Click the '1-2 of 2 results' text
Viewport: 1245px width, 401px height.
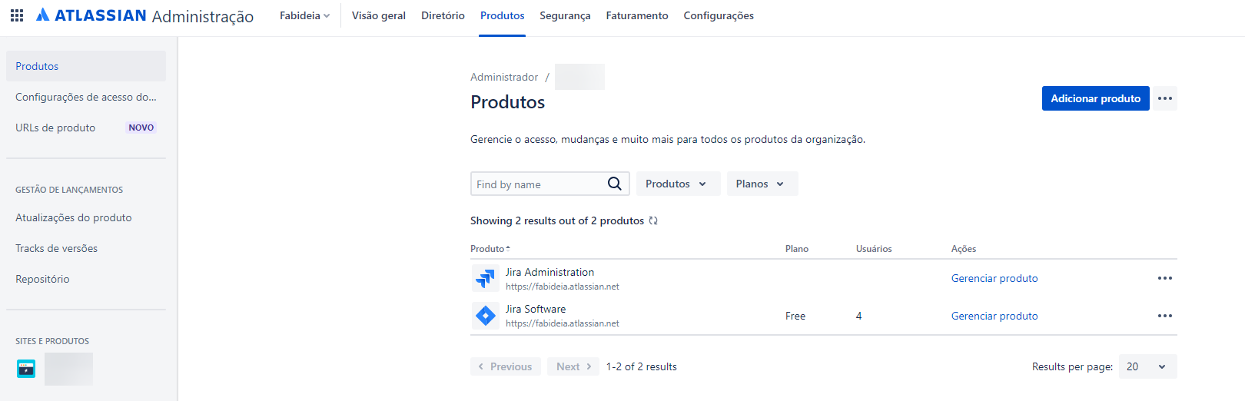642,366
